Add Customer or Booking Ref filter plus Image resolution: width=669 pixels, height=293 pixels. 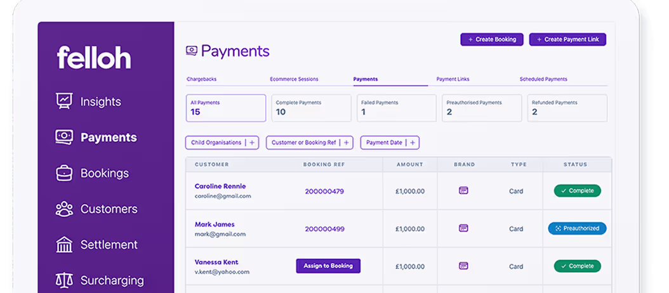346,143
